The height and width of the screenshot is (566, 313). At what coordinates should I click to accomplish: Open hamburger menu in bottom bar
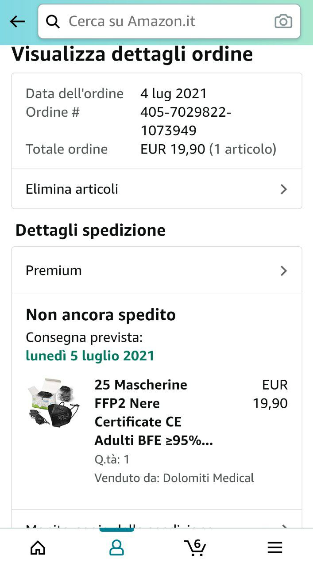point(275,548)
